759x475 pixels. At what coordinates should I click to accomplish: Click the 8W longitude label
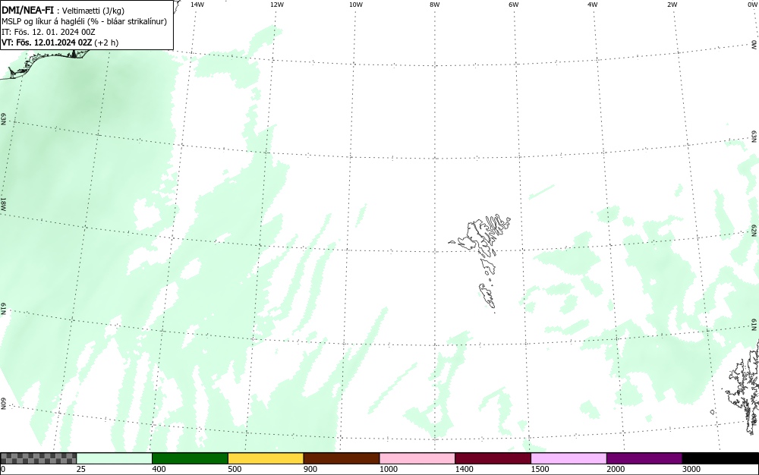435,4
